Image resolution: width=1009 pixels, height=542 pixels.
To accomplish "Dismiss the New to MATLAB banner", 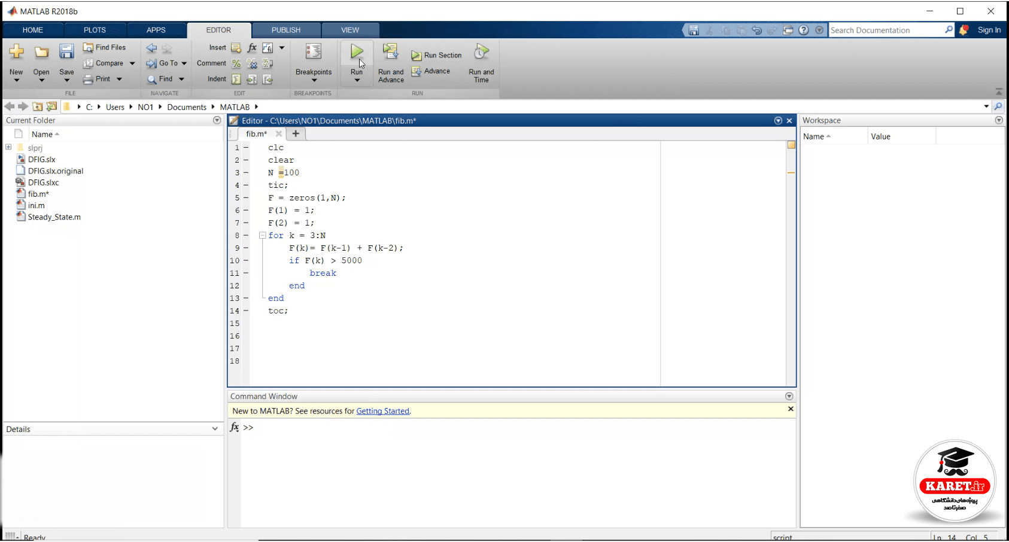I will [x=791, y=409].
